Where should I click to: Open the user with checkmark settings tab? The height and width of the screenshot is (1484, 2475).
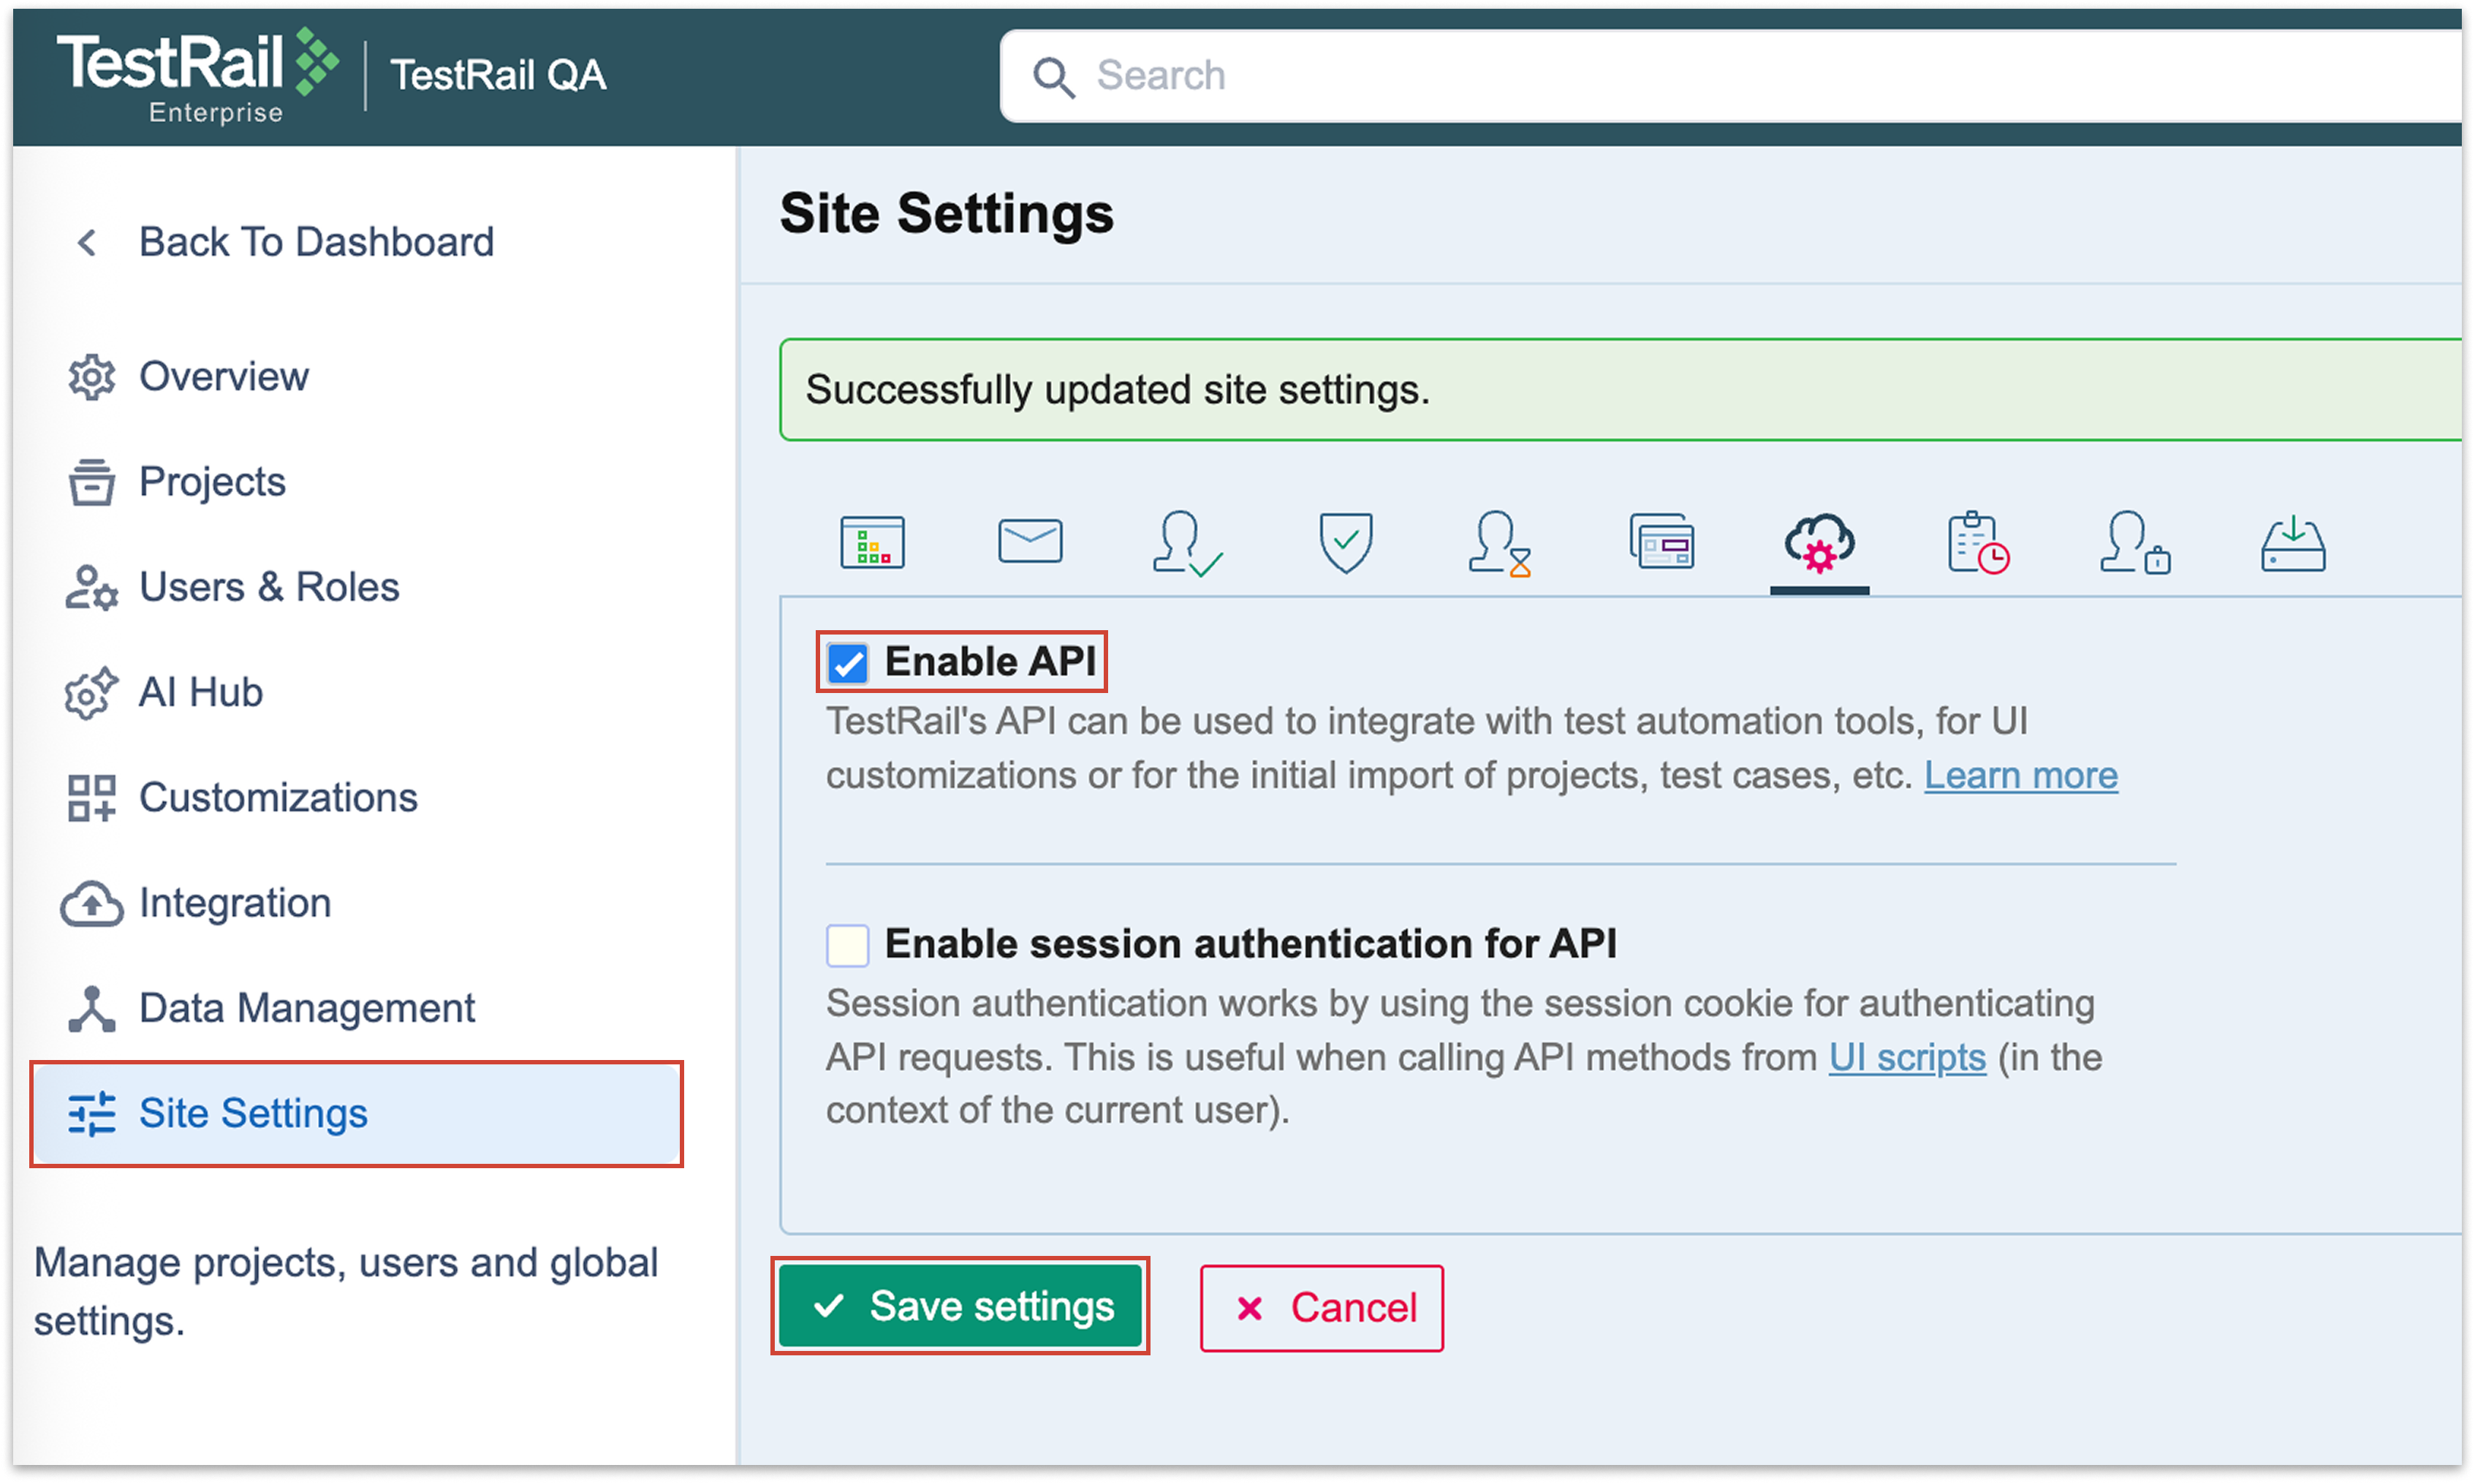pos(1186,543)
